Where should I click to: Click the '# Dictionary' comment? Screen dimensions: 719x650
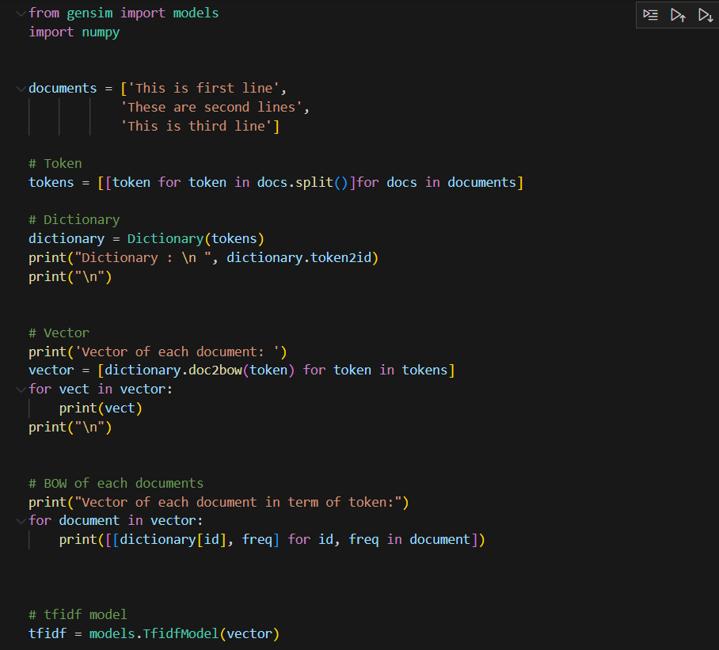pos(74,220)
